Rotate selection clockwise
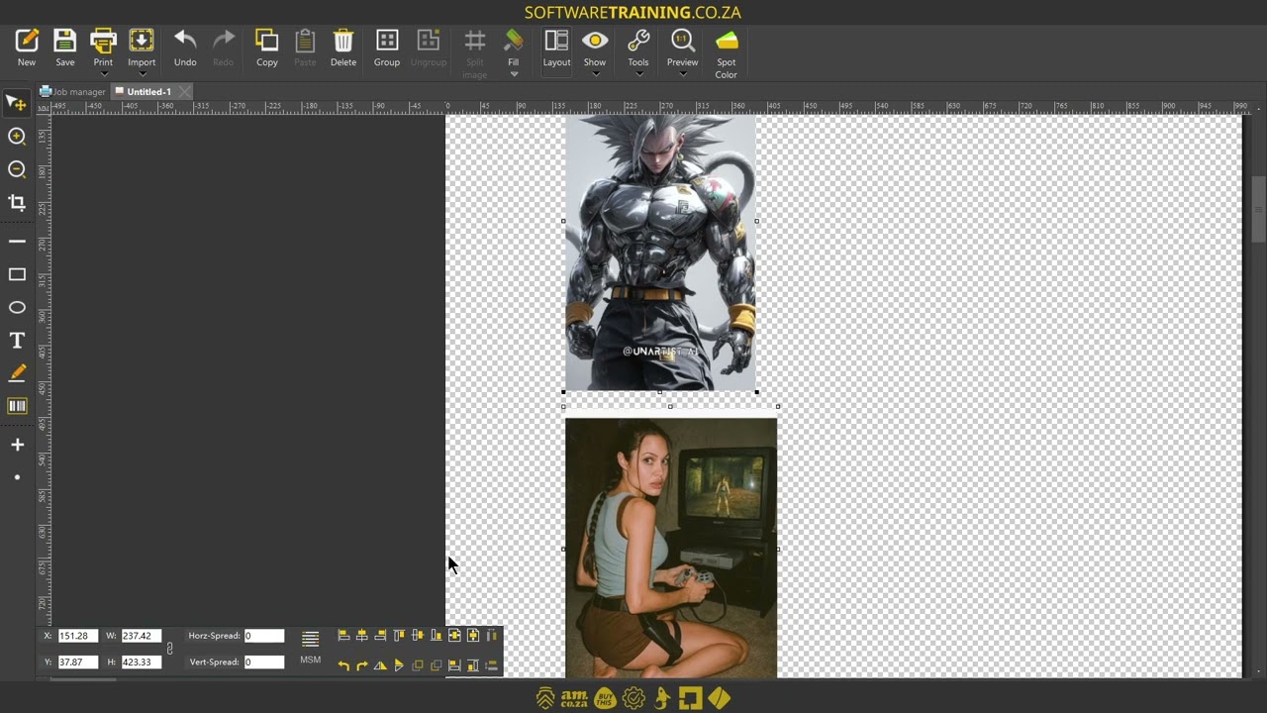 point(362,665)
